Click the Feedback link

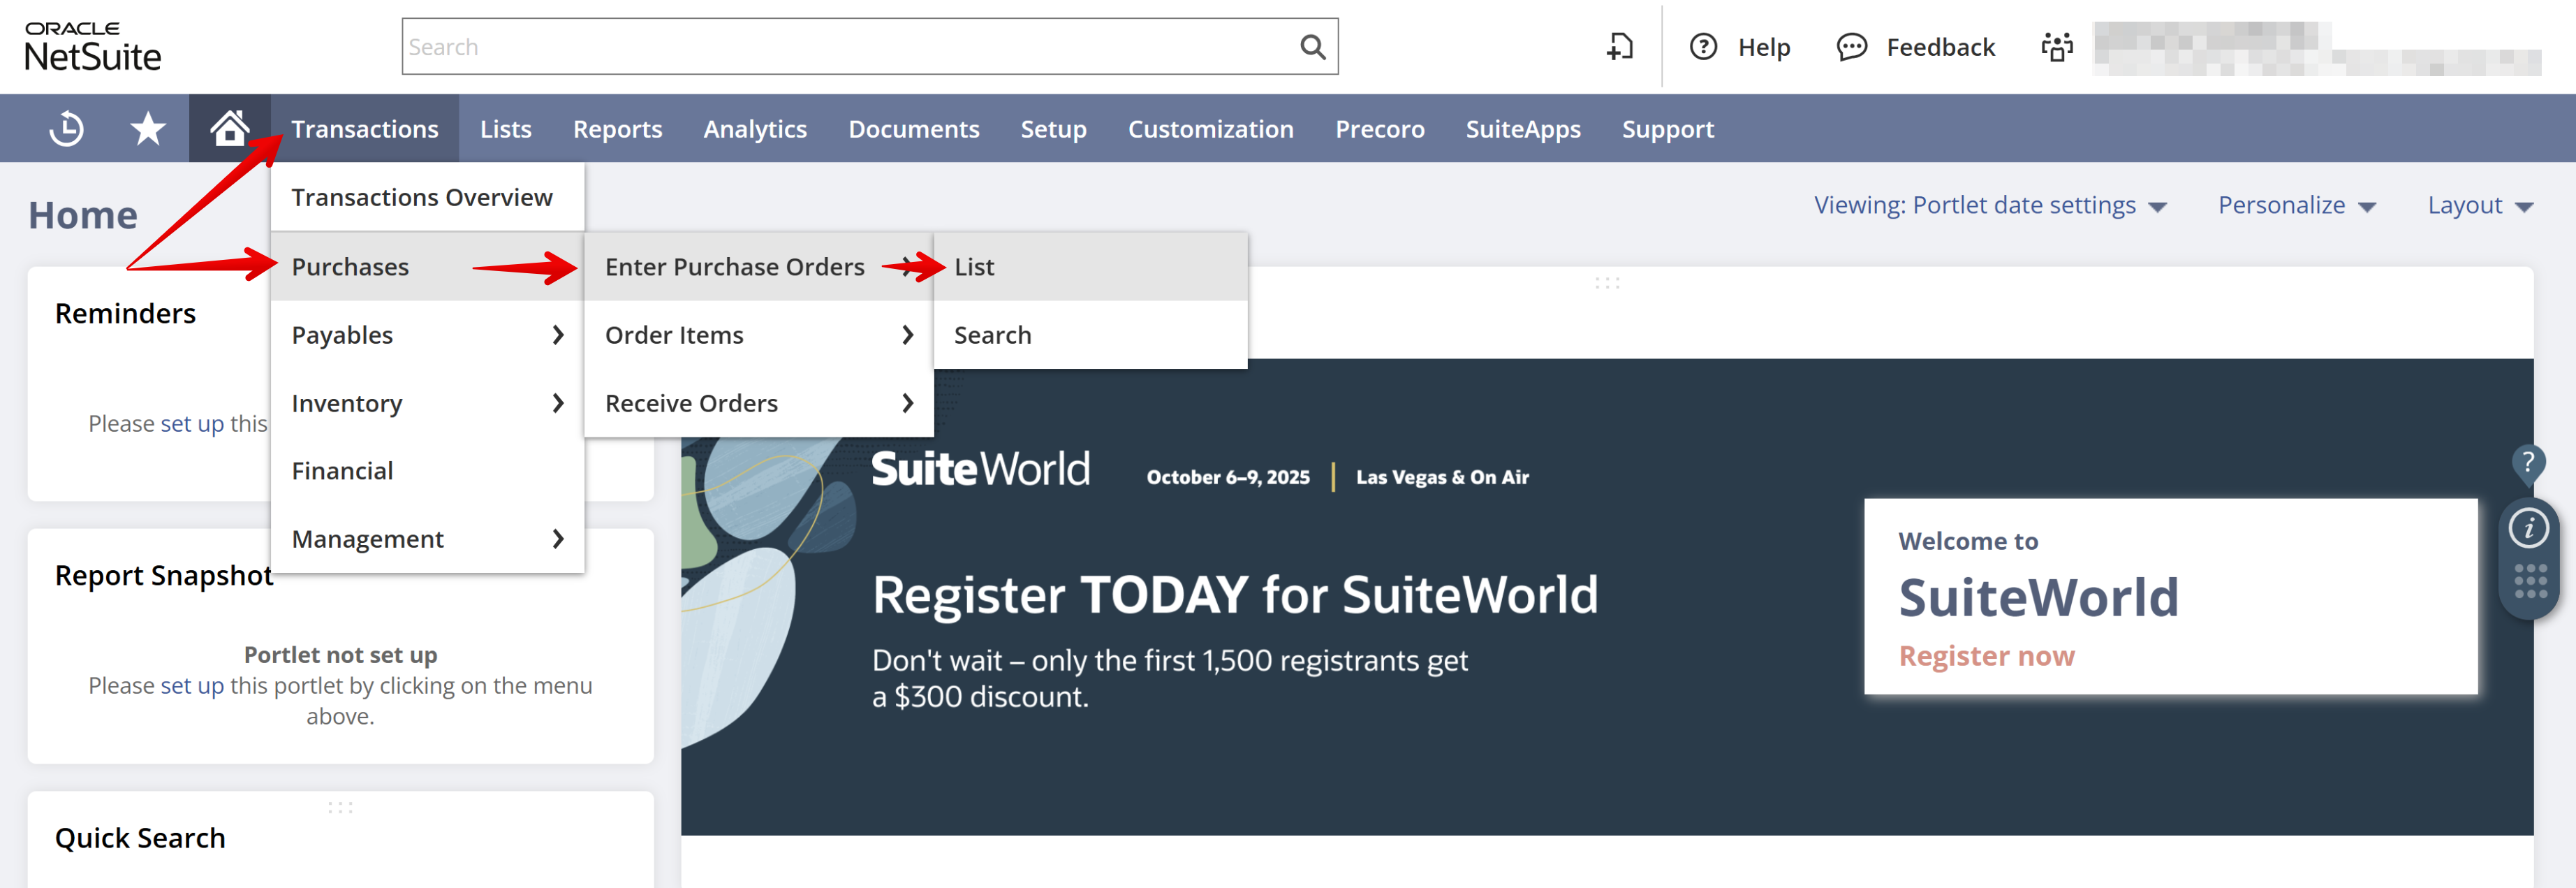click(1940, 47)
